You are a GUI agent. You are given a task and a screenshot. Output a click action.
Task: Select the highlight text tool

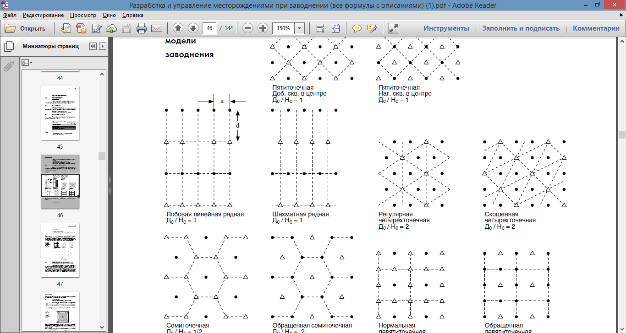[372, 28]
